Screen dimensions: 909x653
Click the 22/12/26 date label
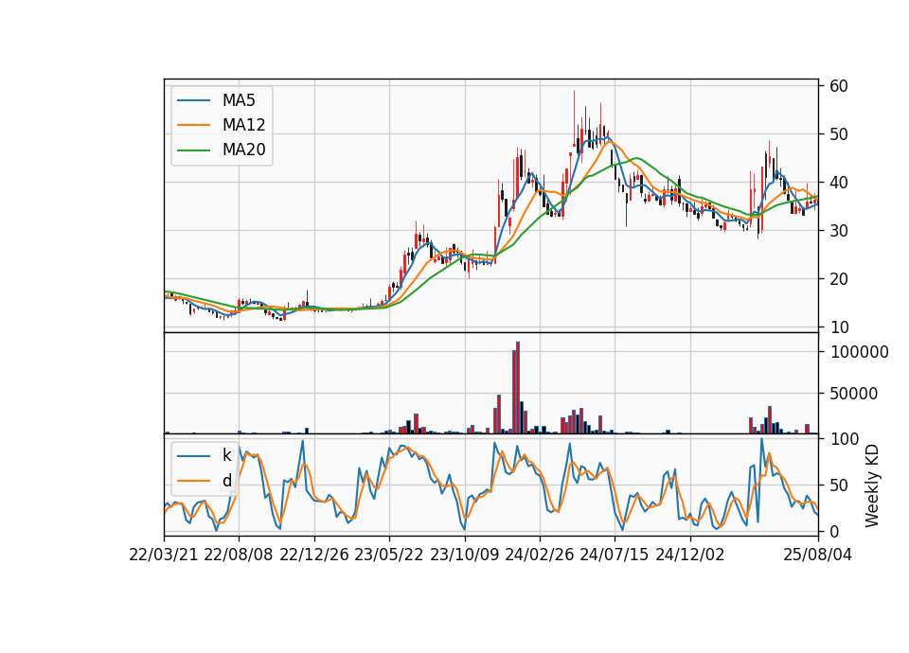[x=314, y=555]
